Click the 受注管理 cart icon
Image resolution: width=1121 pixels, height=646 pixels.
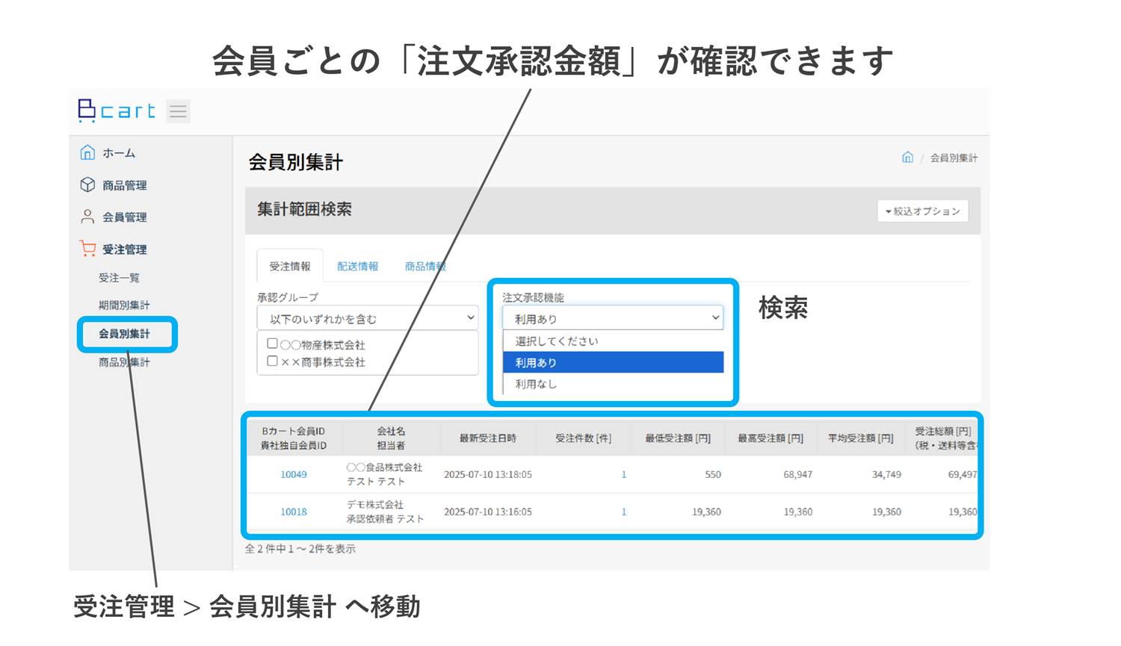click(x=87, y=249)
